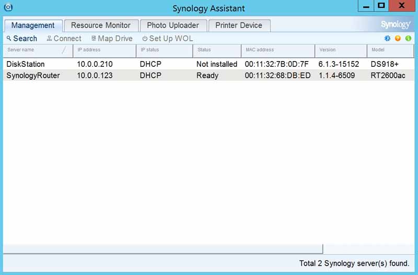Image resolution: width=418 pixels, height=275 pixels.
Task: Switch to the Resource Monitor tab
Action: click(101, 25)
